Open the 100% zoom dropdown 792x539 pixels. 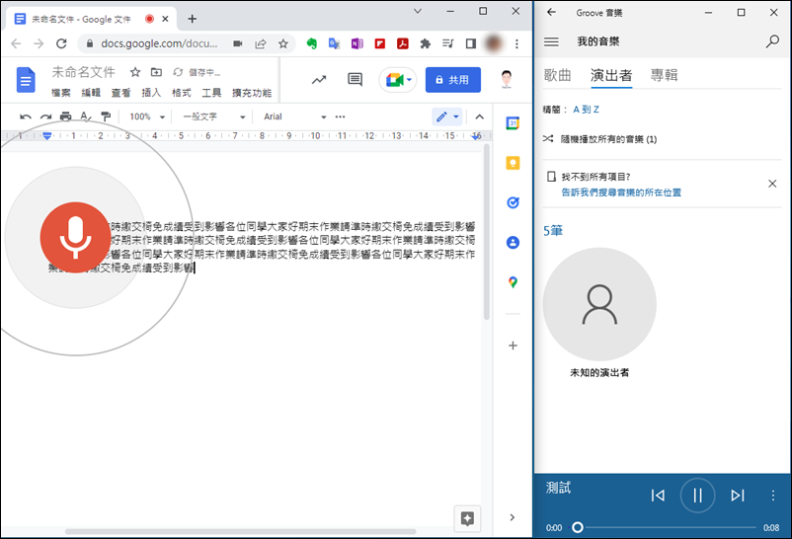(x=147, y=116)
